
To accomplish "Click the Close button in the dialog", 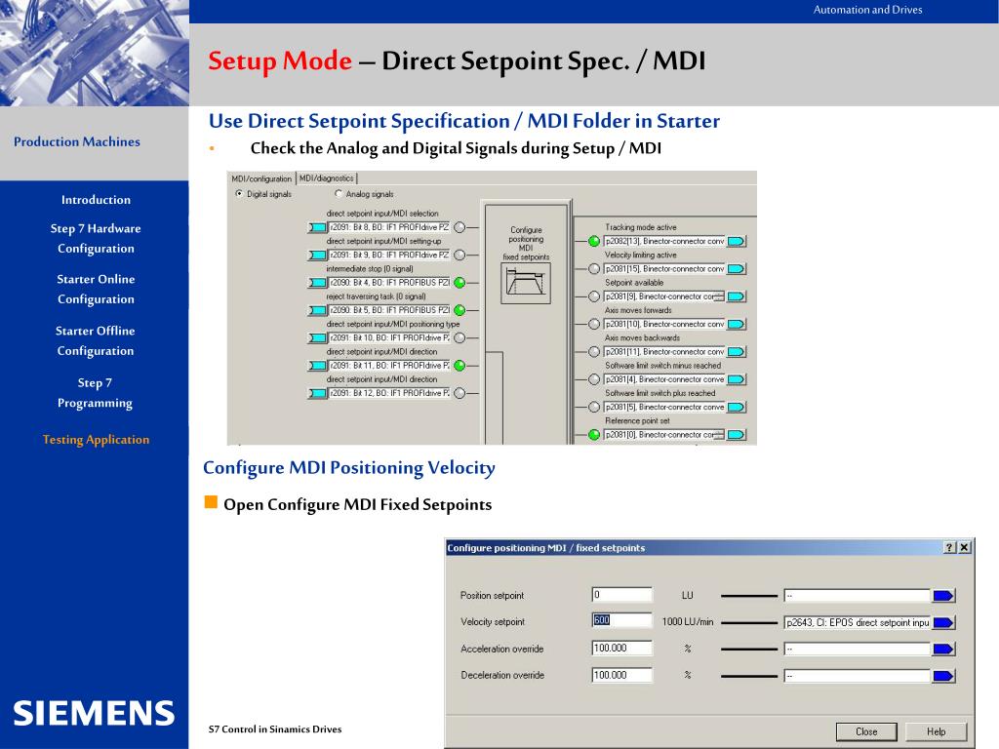I will (x=866, y=731).
